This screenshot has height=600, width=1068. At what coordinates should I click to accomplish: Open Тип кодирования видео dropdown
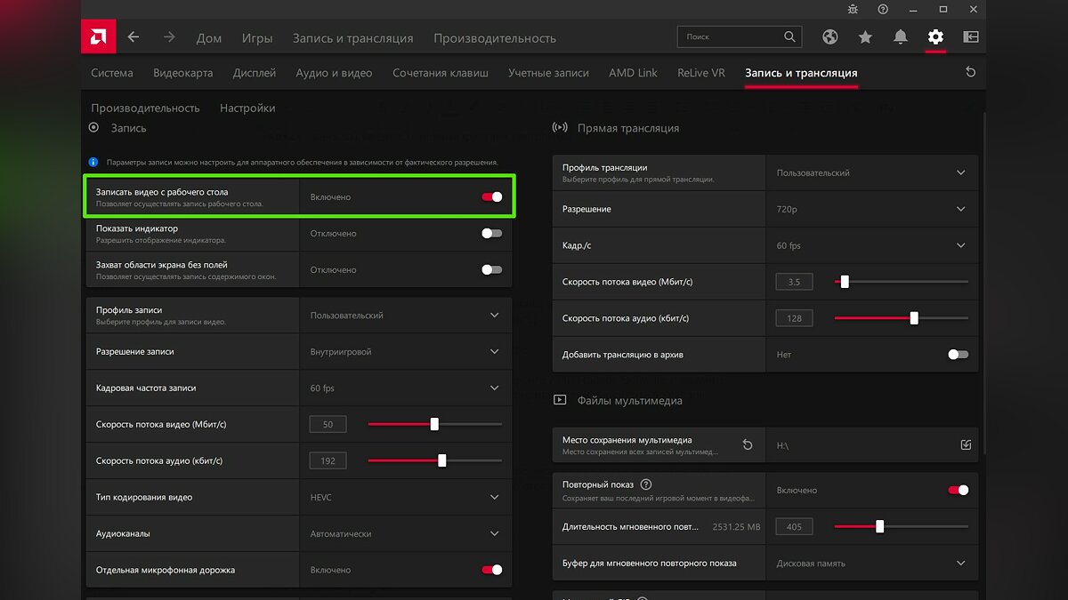point(495,498)
